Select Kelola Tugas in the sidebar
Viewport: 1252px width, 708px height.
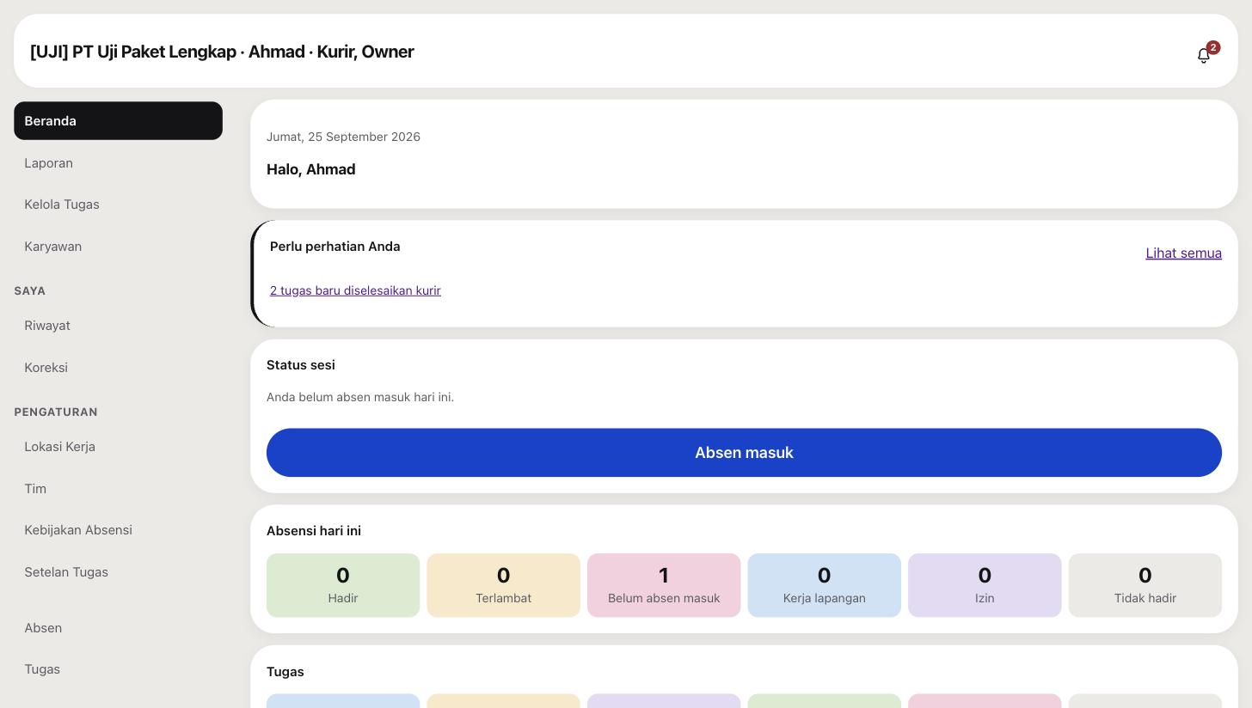tap(118, 204)
